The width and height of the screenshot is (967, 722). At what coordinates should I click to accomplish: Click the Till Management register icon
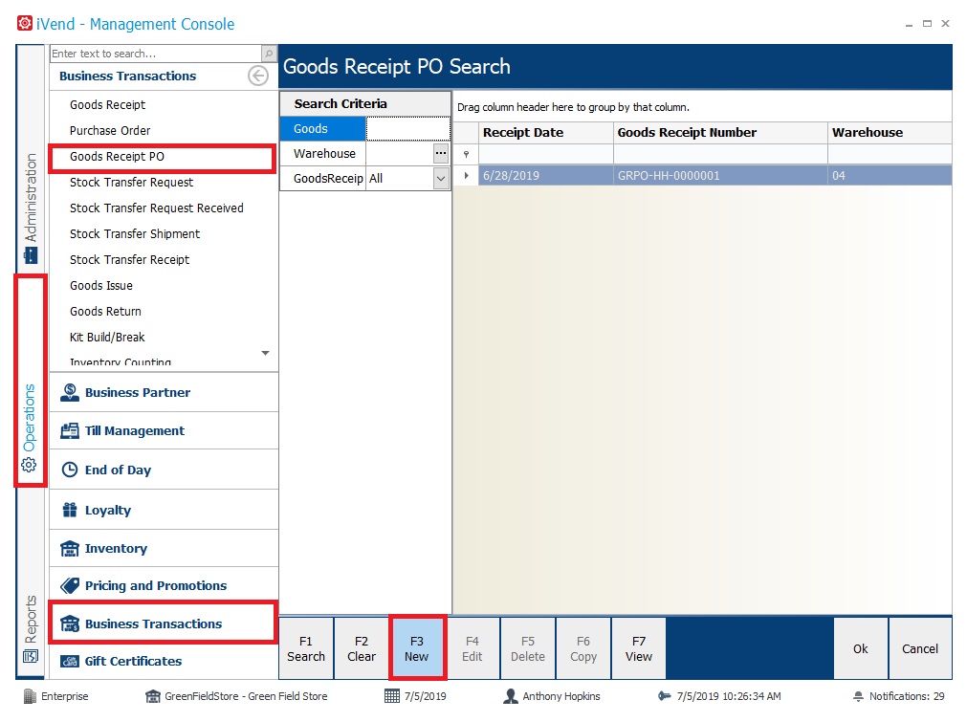click(70, 430)
